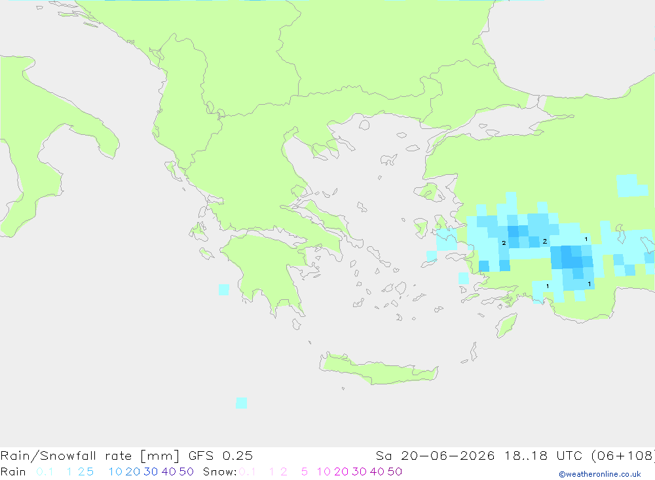Select the Rain legend value 10

115,471
